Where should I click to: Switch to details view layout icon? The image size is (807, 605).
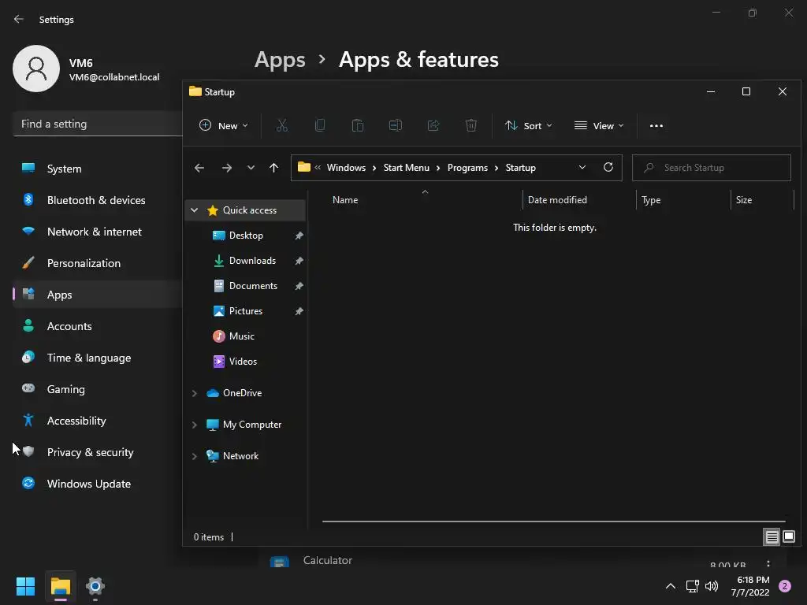point(772,536)
